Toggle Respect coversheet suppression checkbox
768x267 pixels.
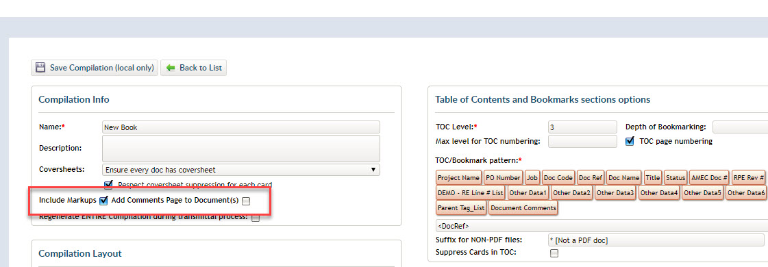[x=108, y=185]
